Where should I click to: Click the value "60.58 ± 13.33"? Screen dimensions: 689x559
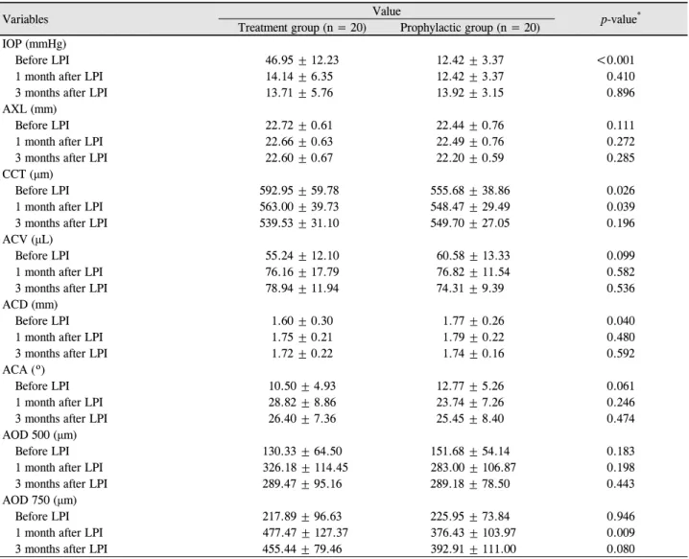(x=473, y=256)
